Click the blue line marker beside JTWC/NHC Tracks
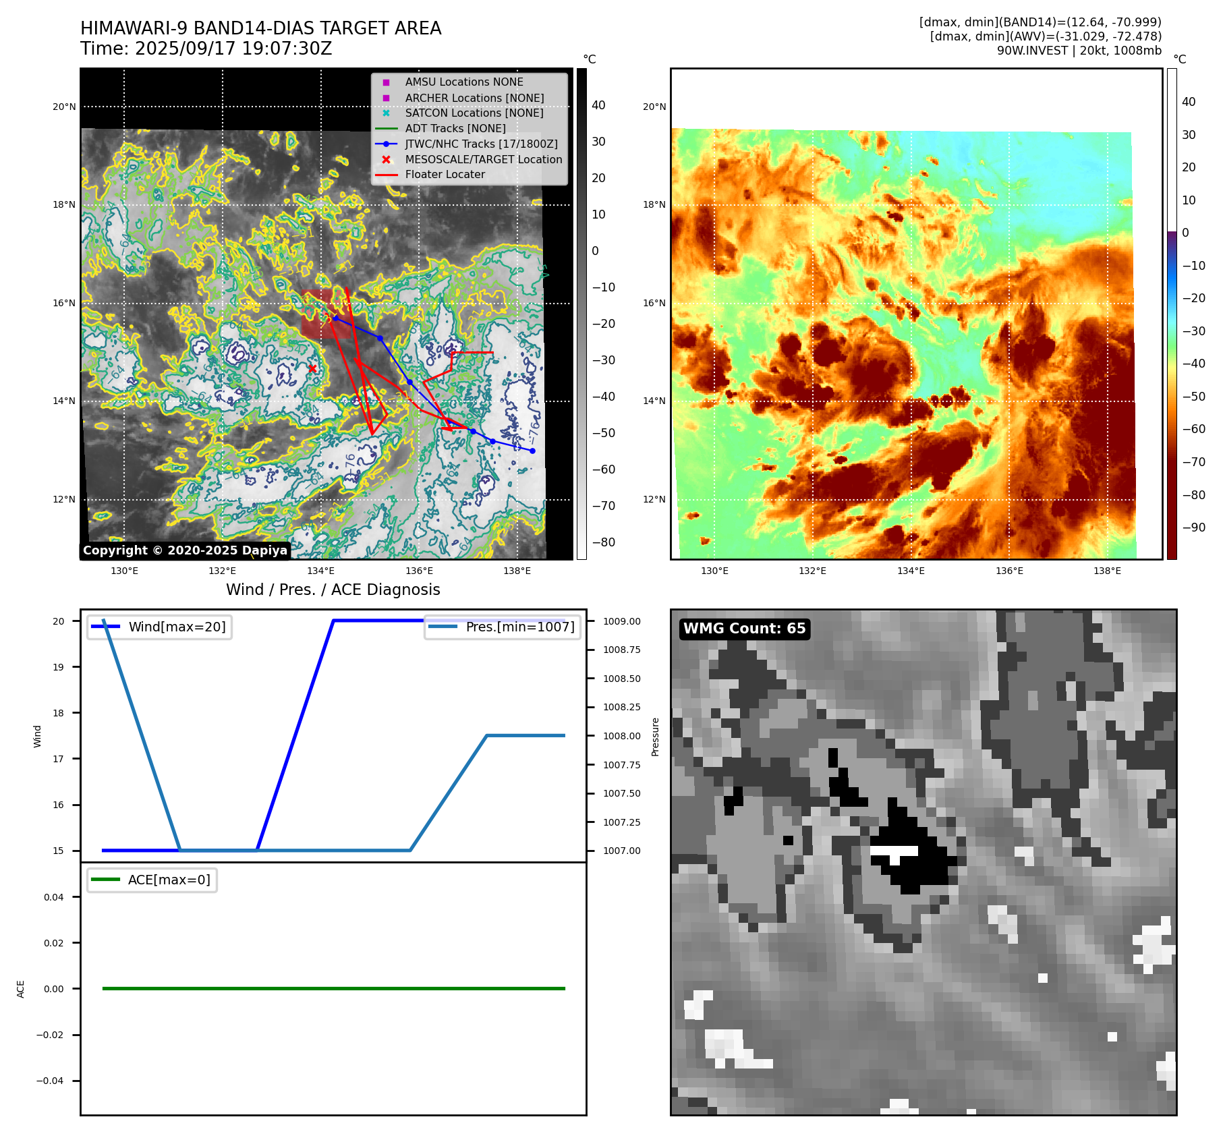Screen dimensions: 1223x1140 [x=387, y=144]
